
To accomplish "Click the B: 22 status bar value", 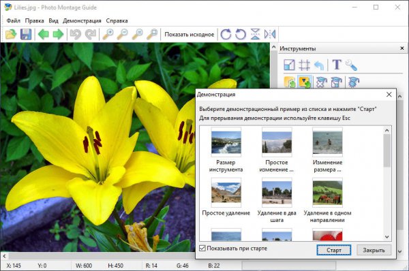I will 214,266.
